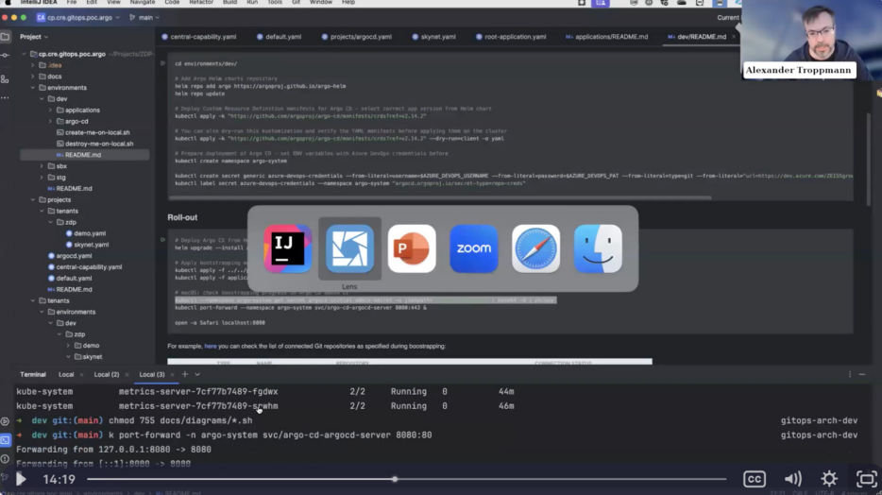Hide the Terminal panel

[x=862, y=374]
